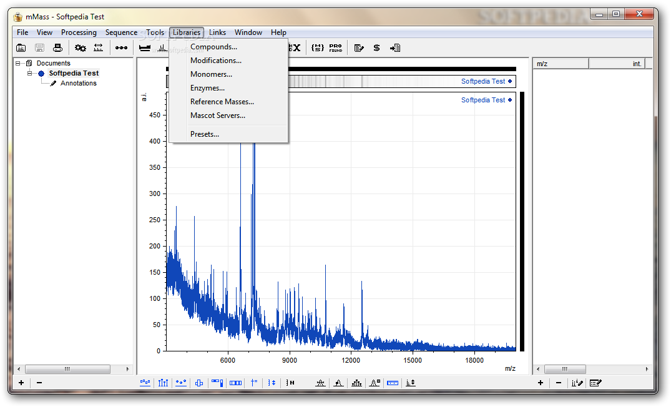Image resolution: width=671 pixels, height=407 pixels.
Task: Sort peak list by m/z column header
Action: [561, 64]
